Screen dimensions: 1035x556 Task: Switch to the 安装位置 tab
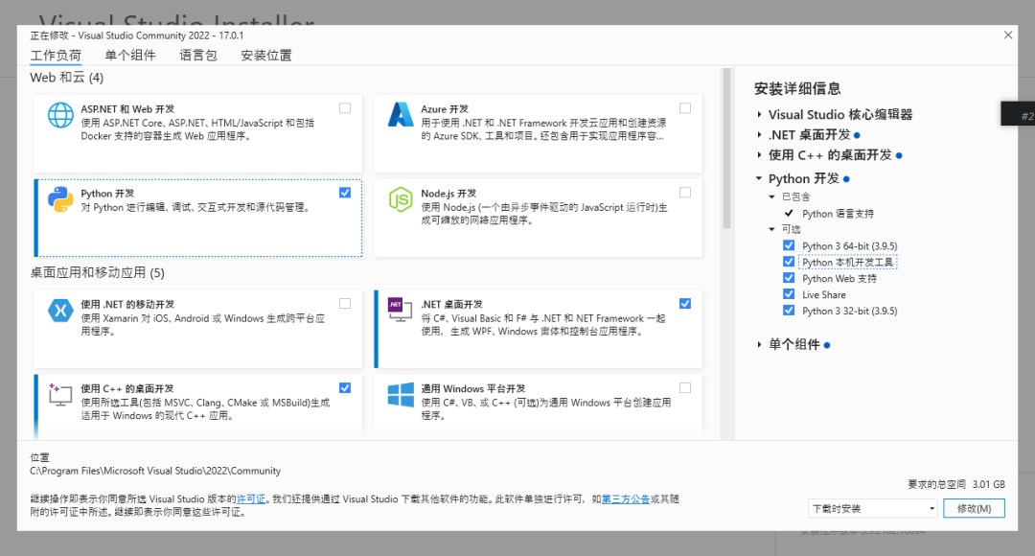coord(266,56)
